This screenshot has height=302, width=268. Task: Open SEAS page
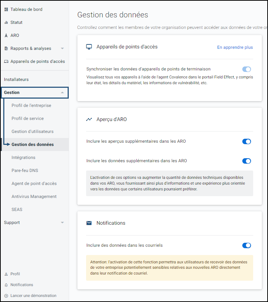tap(17, 210)
